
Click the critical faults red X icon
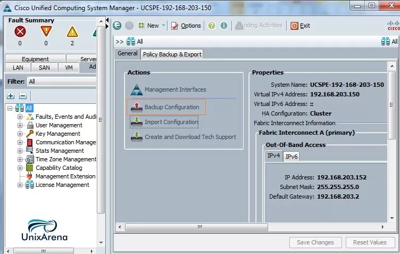pyautogui.click(x=20, y=31)
